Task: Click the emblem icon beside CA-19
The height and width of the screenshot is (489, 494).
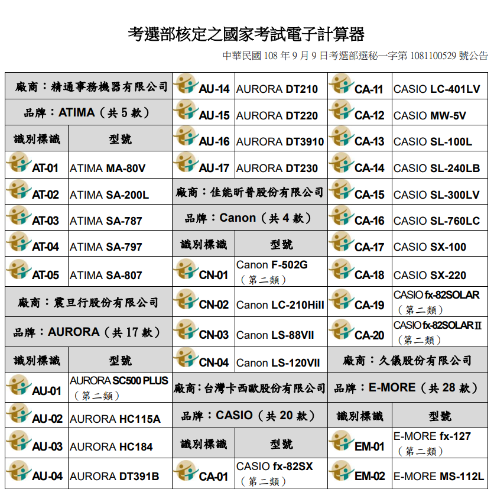Action: coord(342,299)
